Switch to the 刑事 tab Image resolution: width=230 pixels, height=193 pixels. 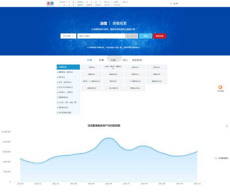coord(101,60)
